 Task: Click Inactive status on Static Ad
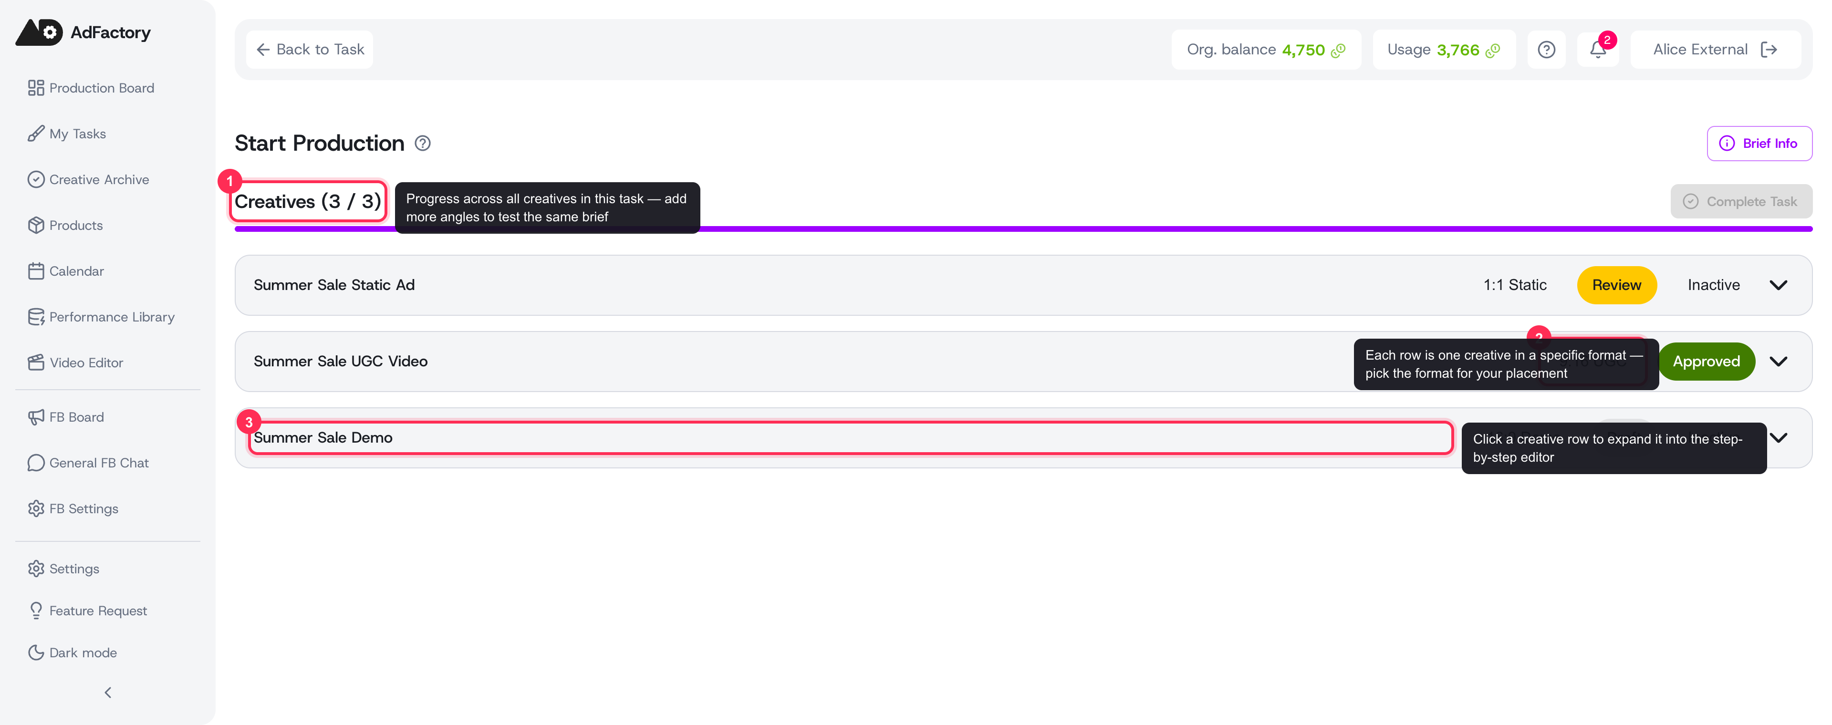pyautogui.click(x=1714, y=285)
